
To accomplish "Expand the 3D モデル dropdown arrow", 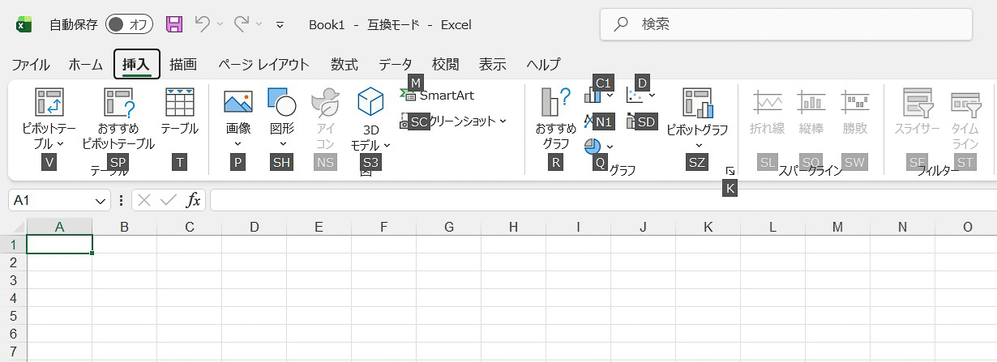I will [x=387, y=146].
